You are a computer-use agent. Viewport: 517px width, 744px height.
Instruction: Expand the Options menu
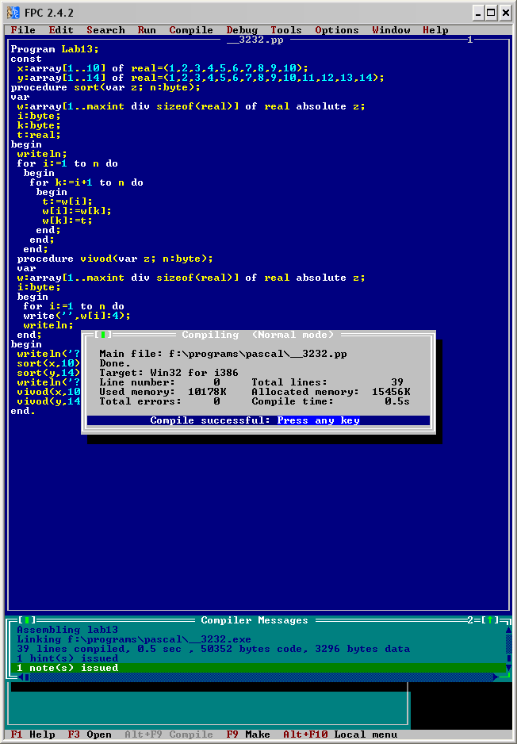(x=337, y=30)
